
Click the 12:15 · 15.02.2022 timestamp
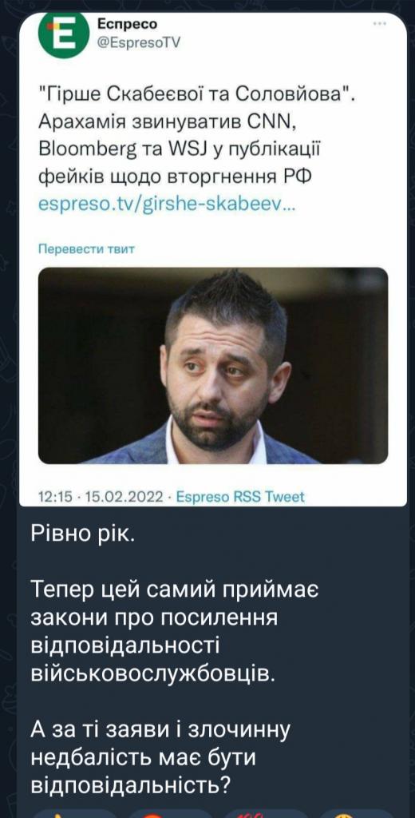(x=101, y=497)
